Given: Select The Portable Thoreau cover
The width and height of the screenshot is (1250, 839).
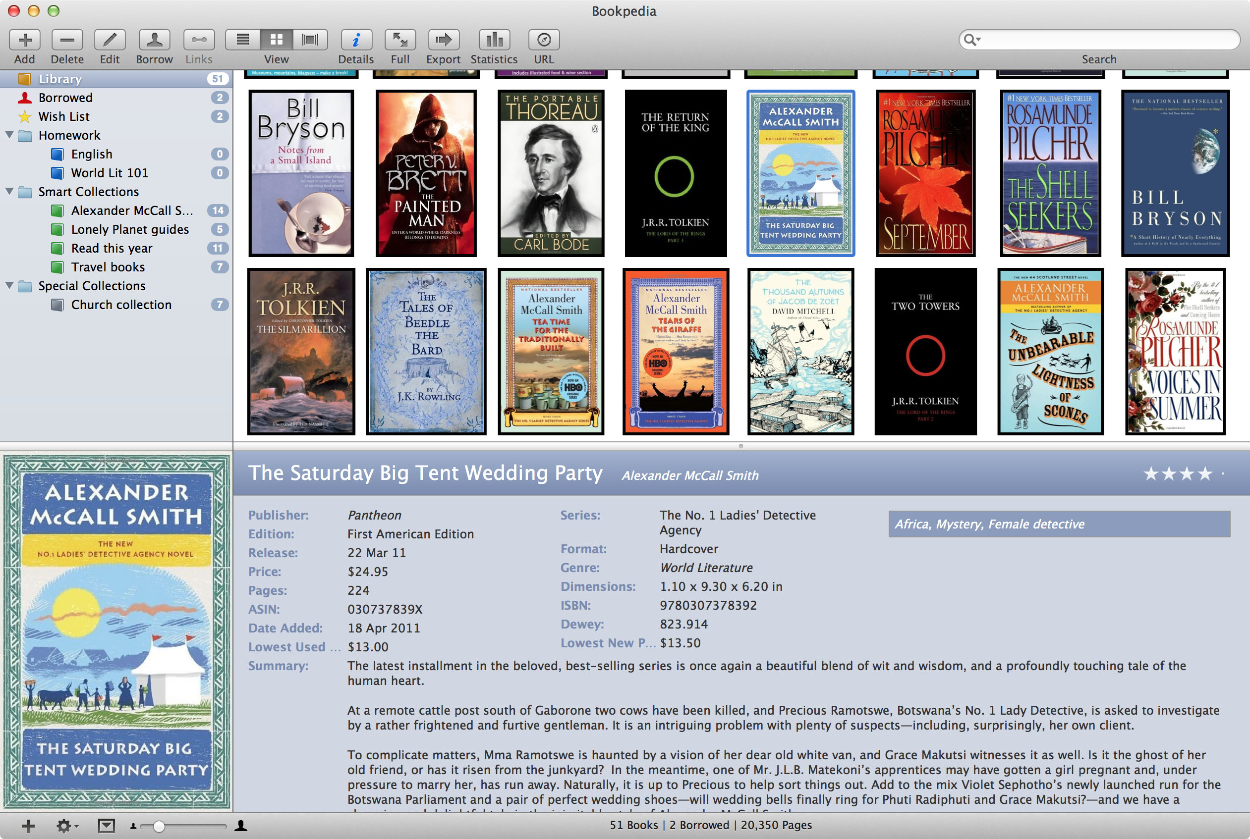Looking at the screenshot, I should coord(551,173).
